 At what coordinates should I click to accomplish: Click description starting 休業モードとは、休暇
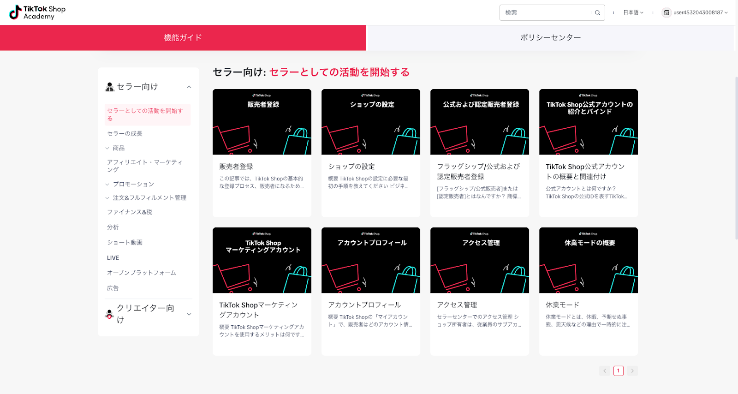coord(588,321)
